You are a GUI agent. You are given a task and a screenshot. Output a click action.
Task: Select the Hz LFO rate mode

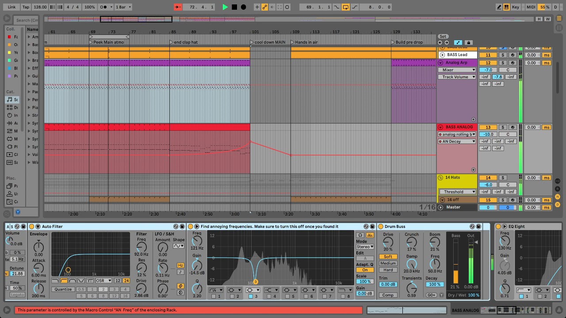[x=180, y=265]
